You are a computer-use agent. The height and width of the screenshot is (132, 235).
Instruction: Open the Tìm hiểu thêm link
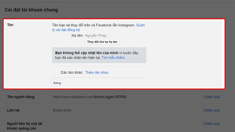tap(113, 58)
